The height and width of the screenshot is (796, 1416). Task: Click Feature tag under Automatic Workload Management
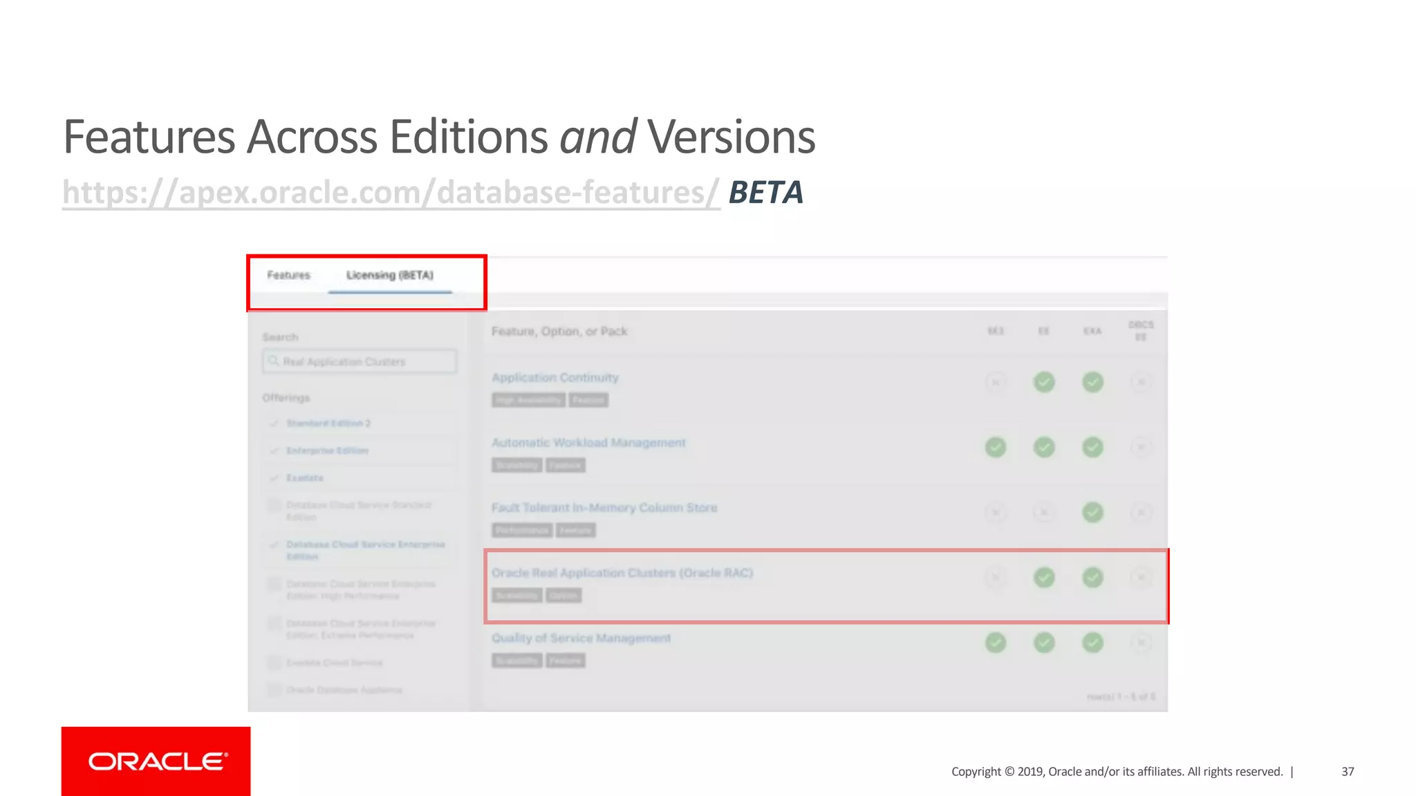566,465
